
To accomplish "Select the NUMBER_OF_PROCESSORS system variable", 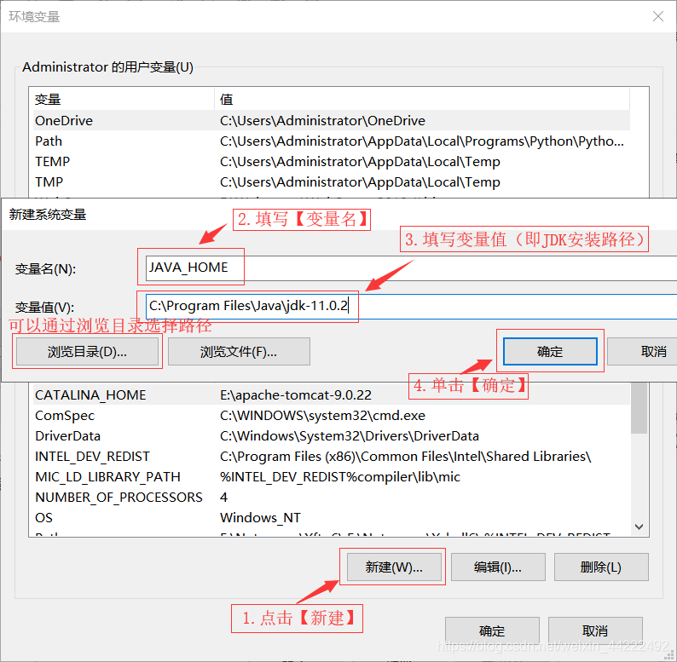I will coord(332,498).
